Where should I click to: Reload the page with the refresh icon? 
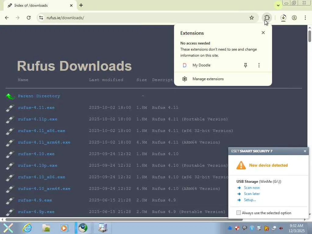[x=29, y=18]
